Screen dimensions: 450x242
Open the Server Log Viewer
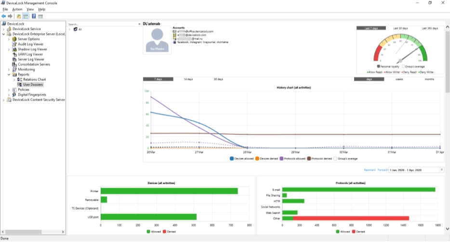click(x=31, y=59)
